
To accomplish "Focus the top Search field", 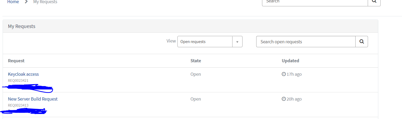I will [315, 2].
